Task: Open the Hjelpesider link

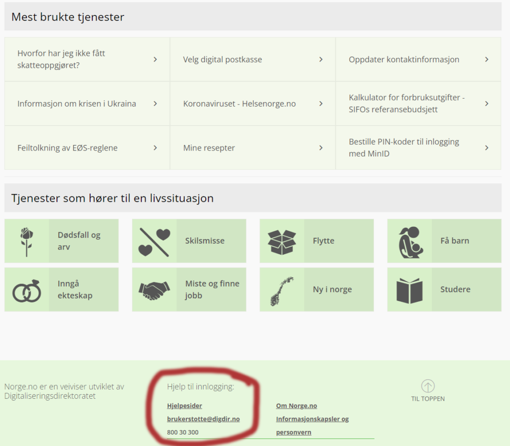Action: 184,406
